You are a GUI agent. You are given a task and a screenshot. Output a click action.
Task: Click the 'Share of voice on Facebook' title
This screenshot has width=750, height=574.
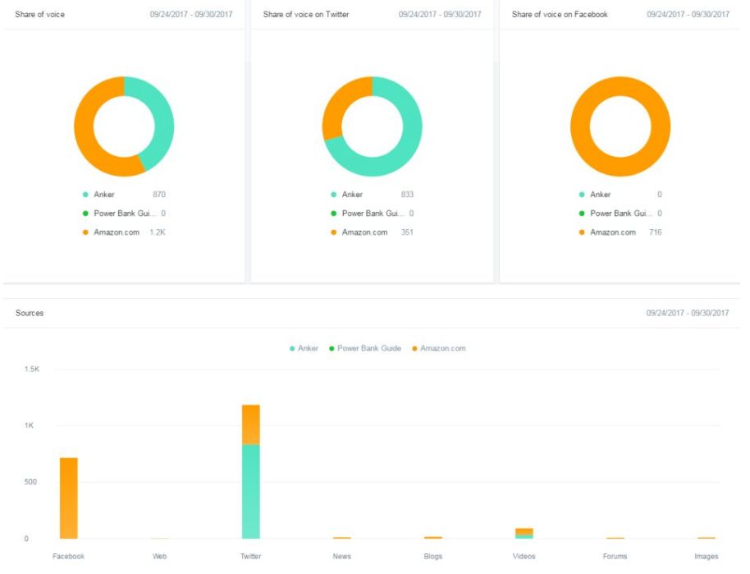click(x=560, y=14)
